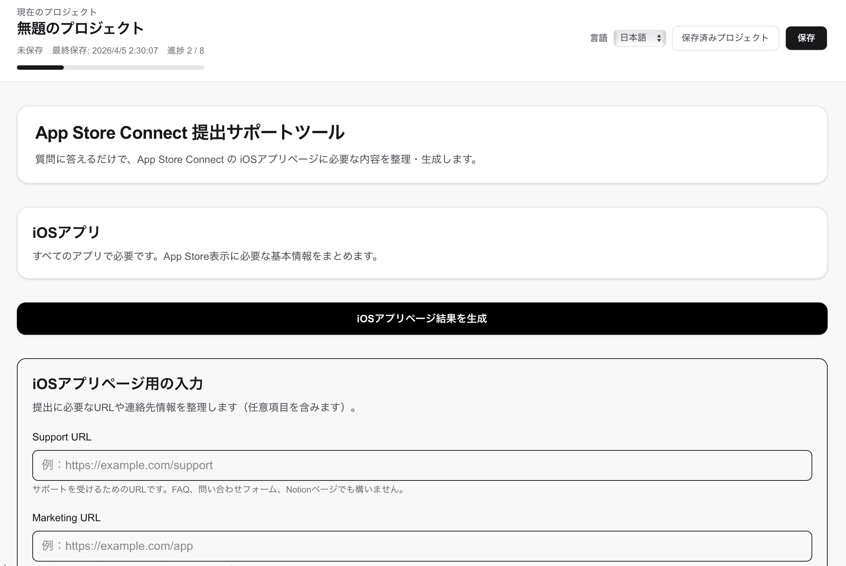Click the Support URL input field
The height and width of the screenshot is (566, 846).
422,465
